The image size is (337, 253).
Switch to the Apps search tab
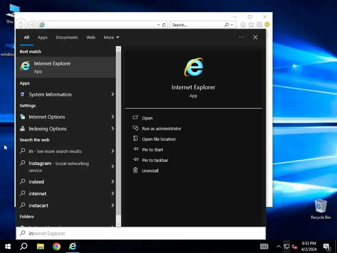pos(42,38)
